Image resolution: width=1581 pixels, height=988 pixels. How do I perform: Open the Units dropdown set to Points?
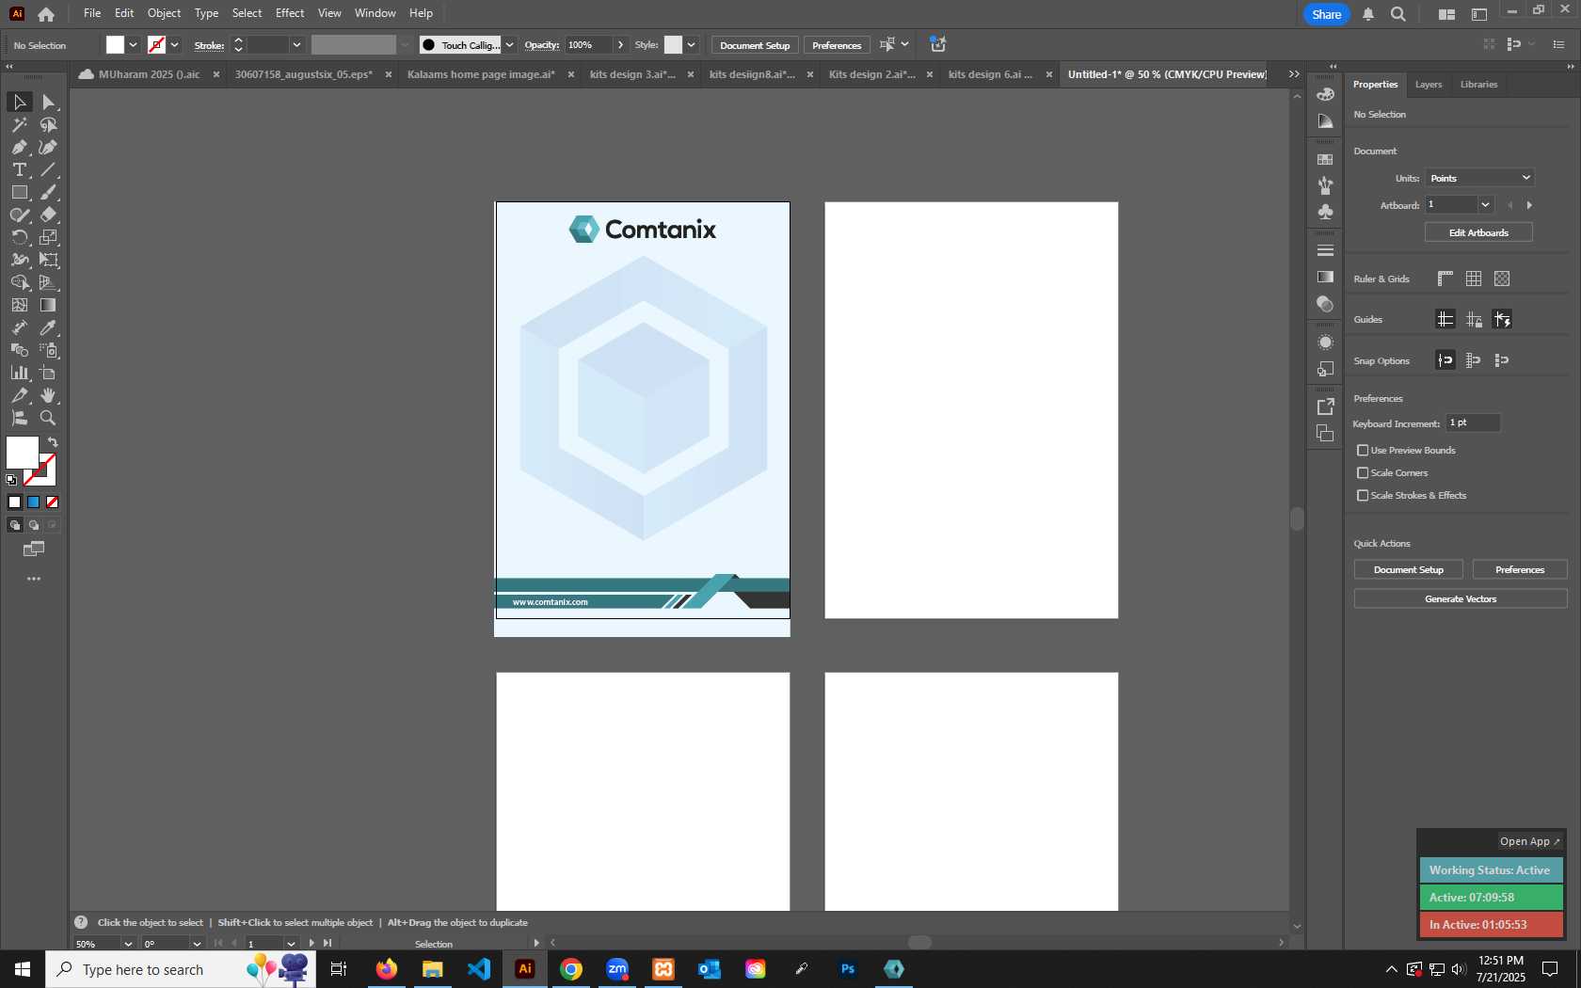[x=1479, y=178]
